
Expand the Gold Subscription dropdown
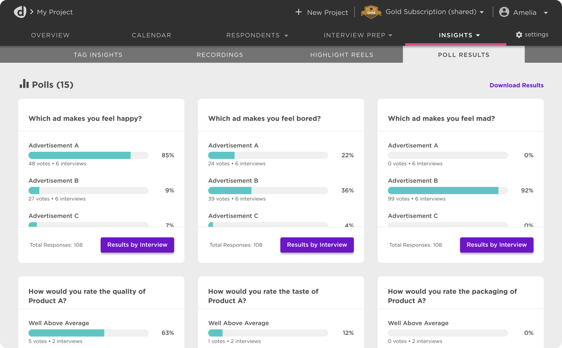click(482, 12)
